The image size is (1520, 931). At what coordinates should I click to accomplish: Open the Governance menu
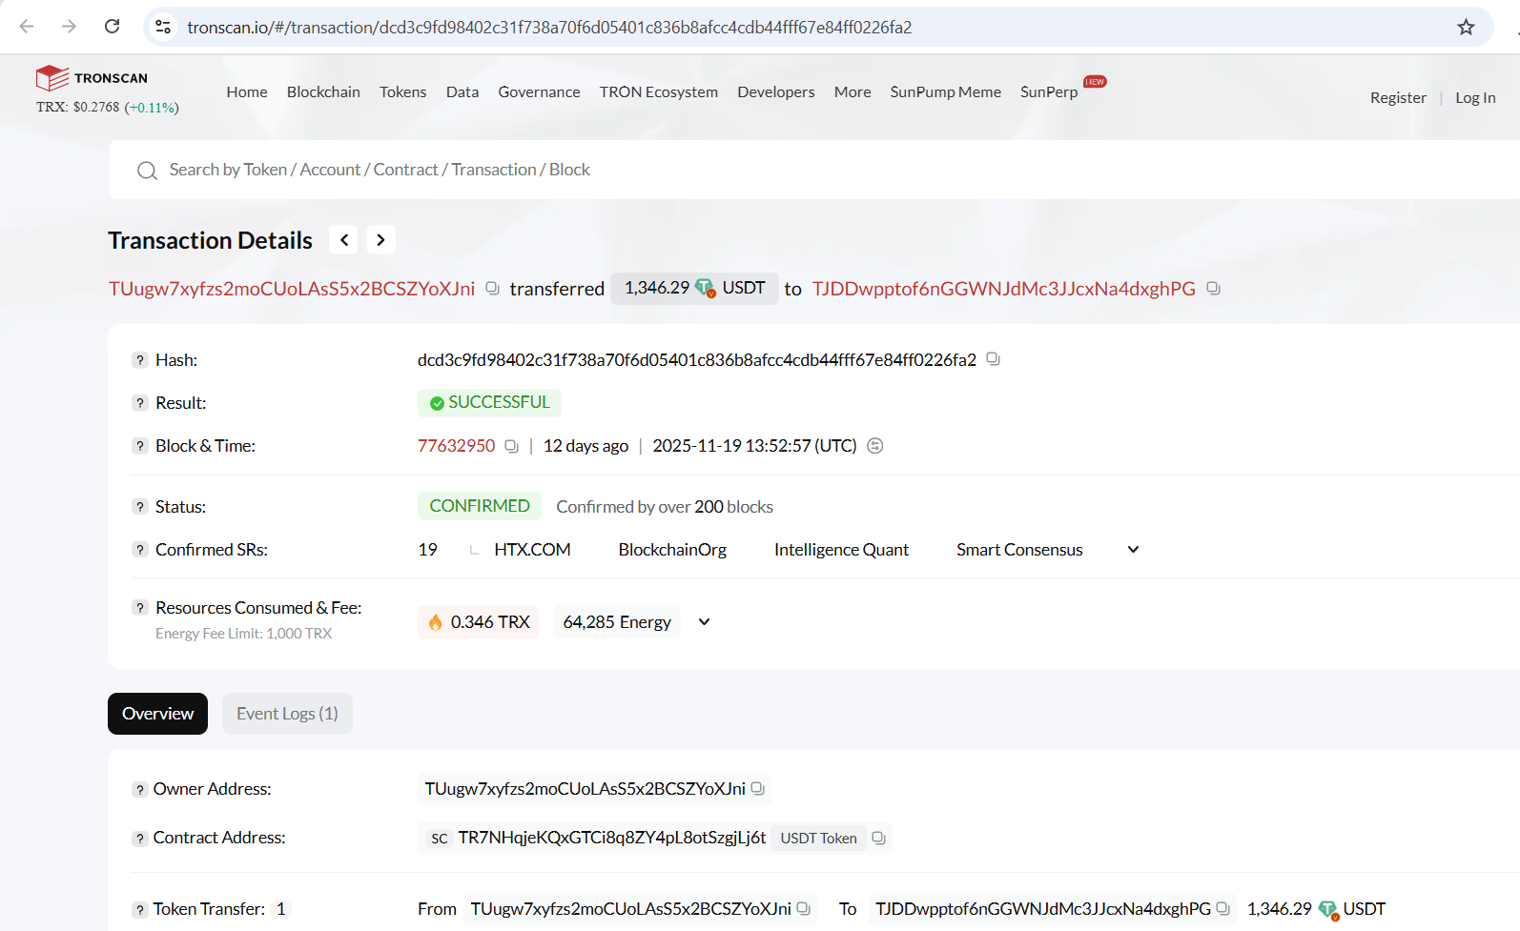point(539,91)
